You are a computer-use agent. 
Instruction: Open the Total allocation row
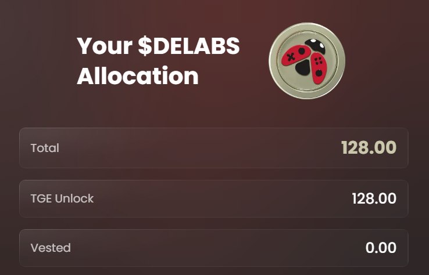(214, 148)
